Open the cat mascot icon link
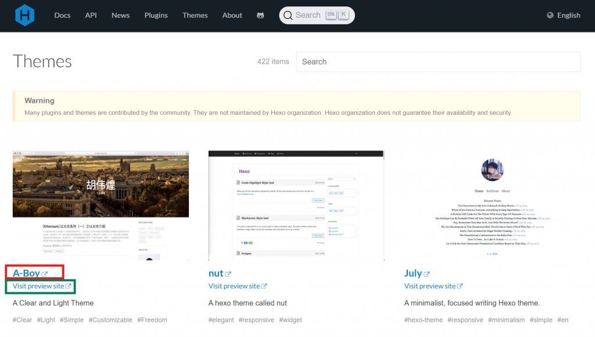 (x=260, y=16)
